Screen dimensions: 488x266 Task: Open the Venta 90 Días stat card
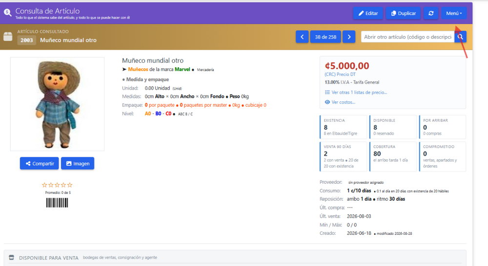coord(343,156)
